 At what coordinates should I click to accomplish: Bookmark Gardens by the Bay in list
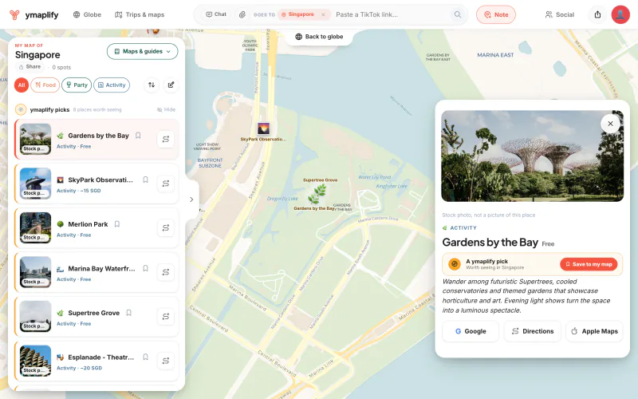click(x=138, y=136)
